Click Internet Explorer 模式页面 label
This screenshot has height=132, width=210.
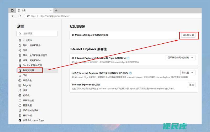[x=86, y=84]
